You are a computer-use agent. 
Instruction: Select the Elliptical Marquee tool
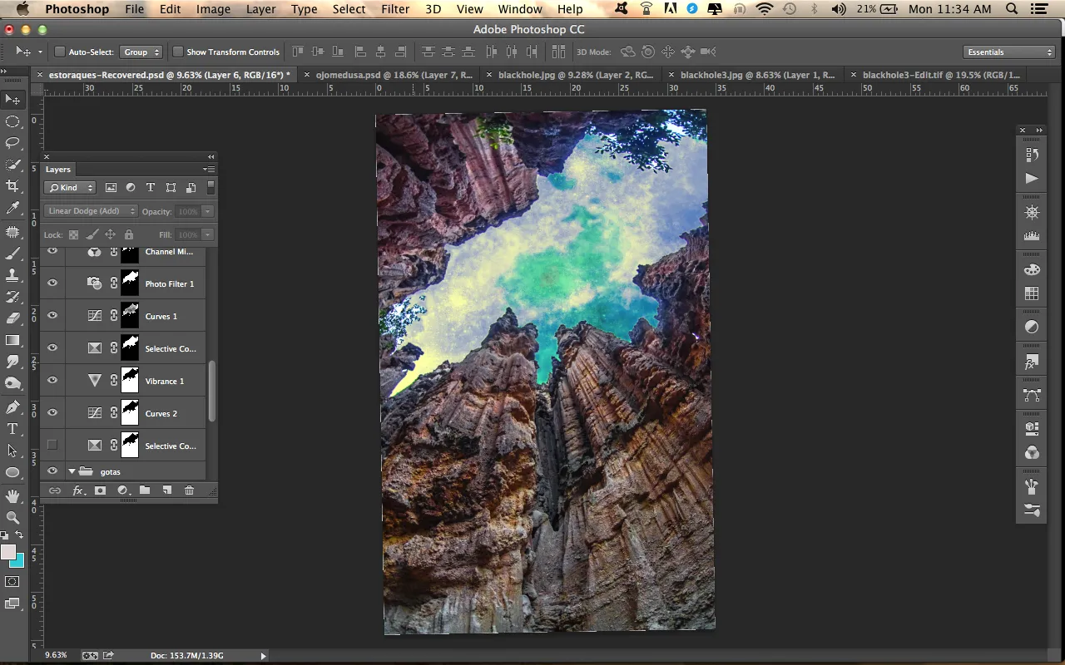[12, 121]
